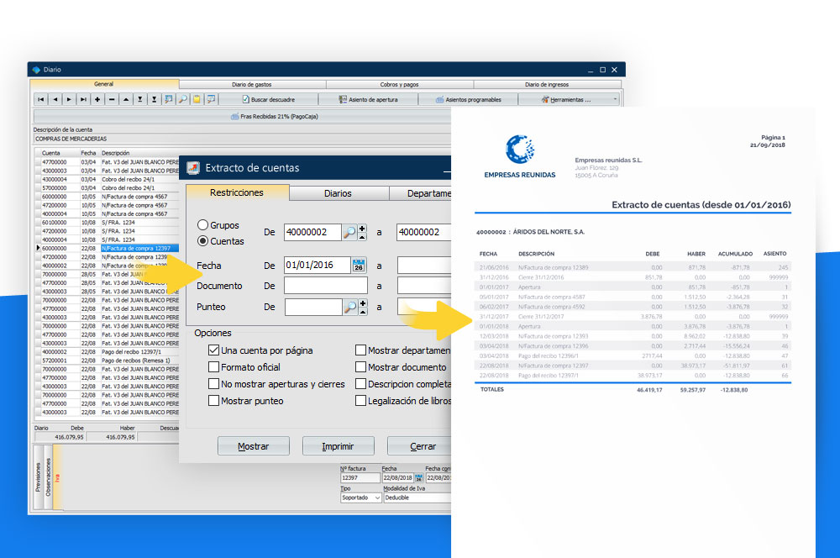Switch to the Diarios tab
The width and height of the screenshot is (840, 558).
338,193
